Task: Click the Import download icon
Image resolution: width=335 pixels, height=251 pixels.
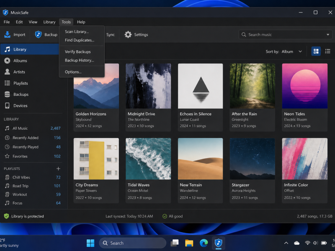Action: [7, 34]
